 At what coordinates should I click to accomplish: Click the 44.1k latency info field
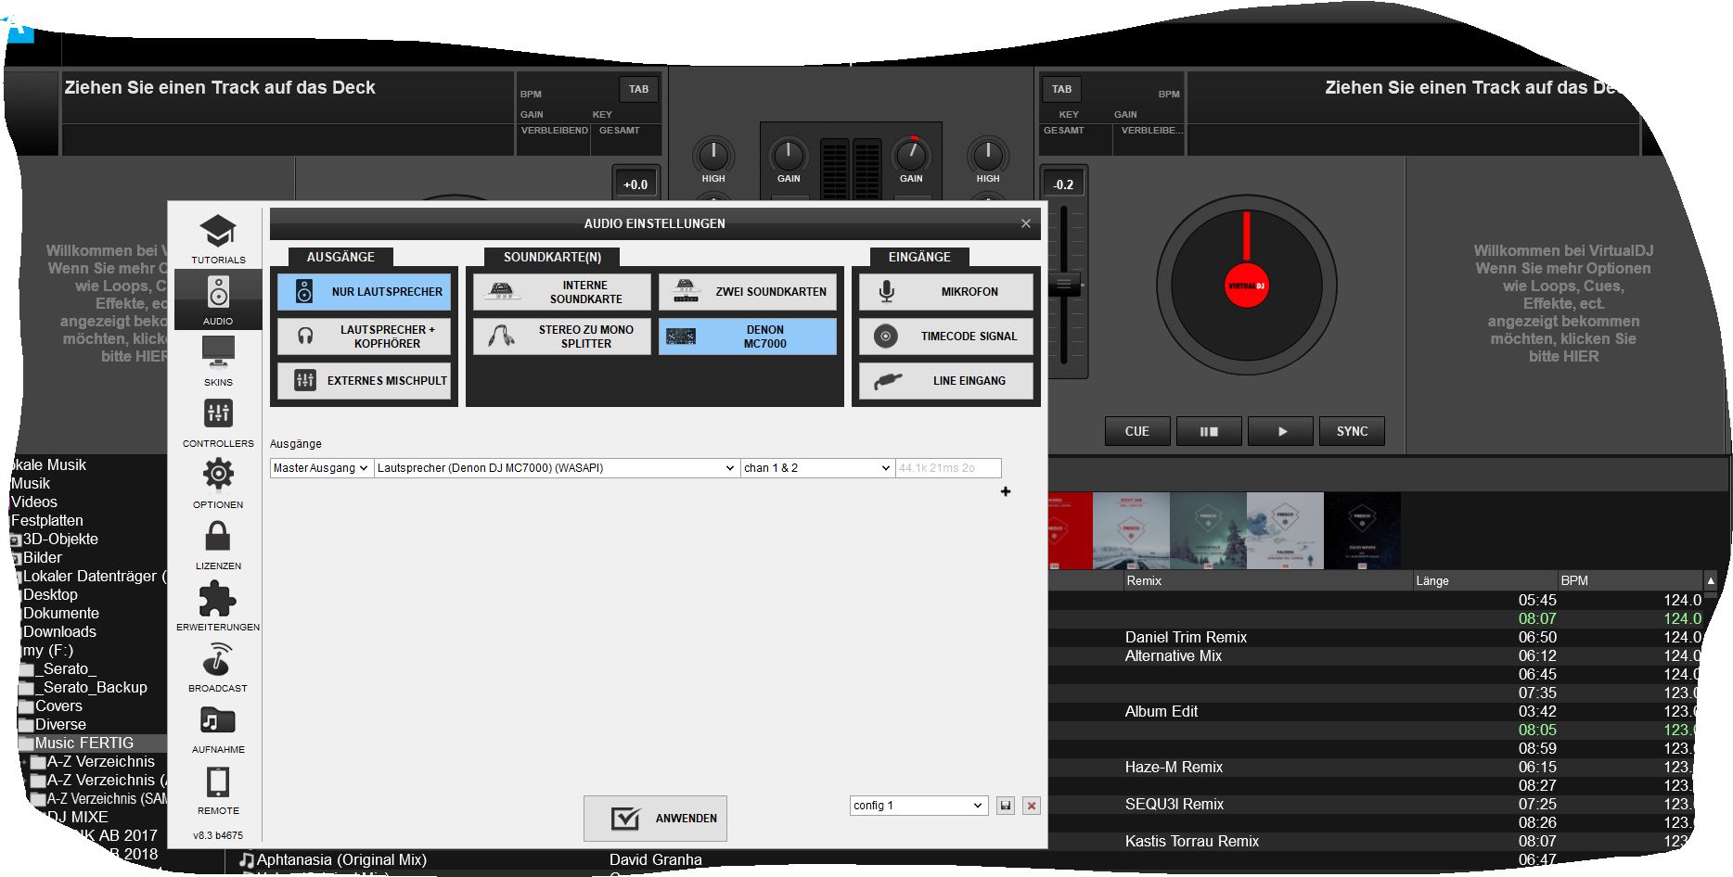(948, 468)
